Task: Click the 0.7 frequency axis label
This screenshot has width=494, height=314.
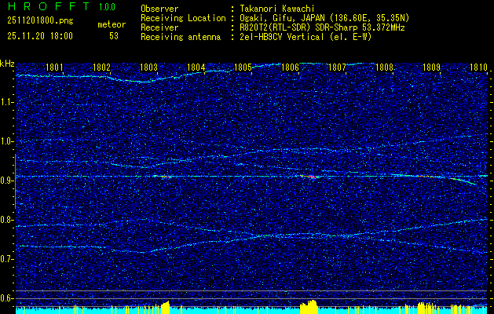Action: tap(7, 259)
